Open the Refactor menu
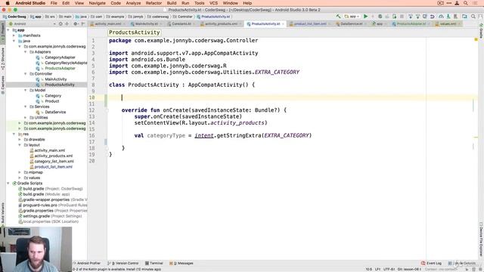This screenshot has height=272, width=484. tap(154, 3)
